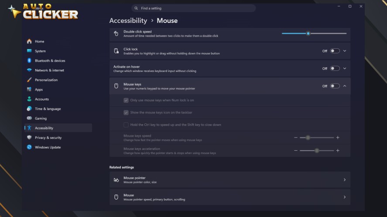This screenshot has height=217, width=387.
Task: Open Mouse pointer settings chevron
Action: (x=345, y=180)
